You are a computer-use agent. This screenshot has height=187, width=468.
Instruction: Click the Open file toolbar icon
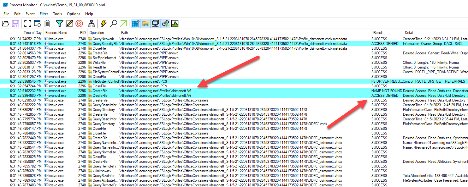(x=5, y=23)
